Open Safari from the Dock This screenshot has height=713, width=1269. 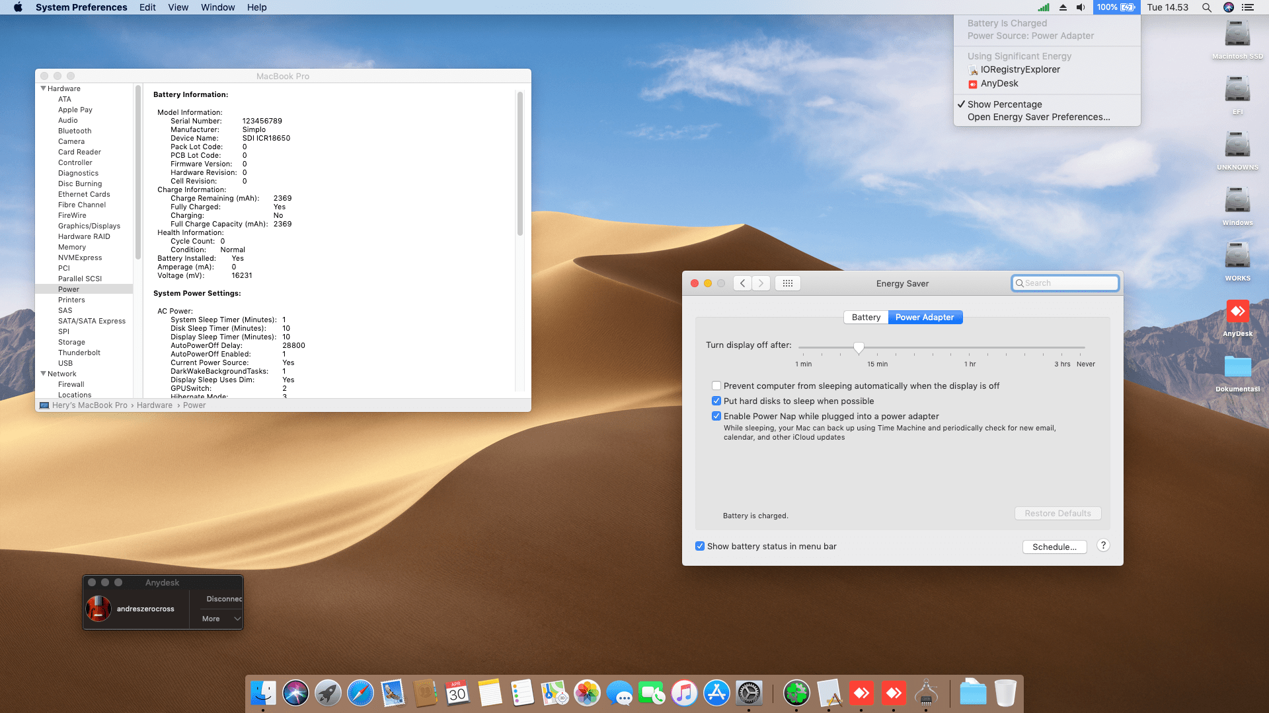(360, 693)
